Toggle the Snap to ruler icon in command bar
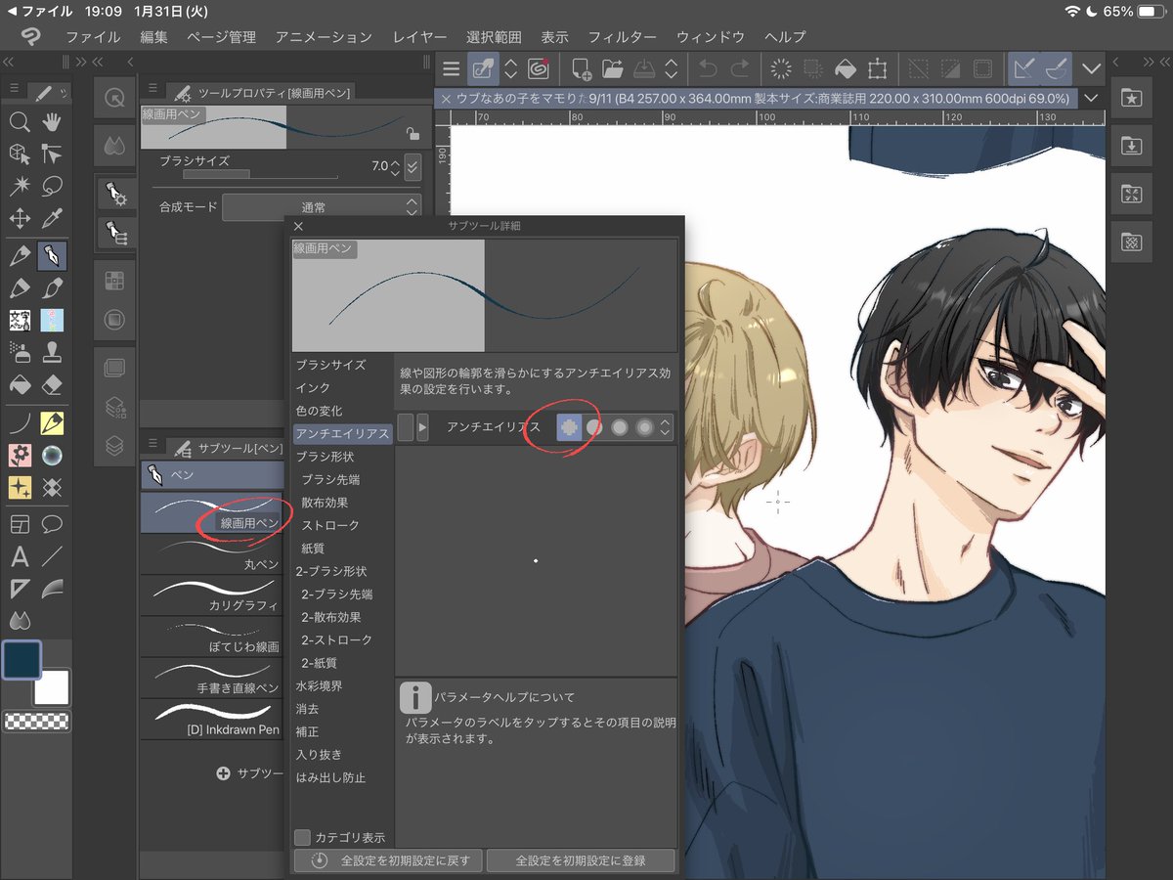Screen dimensions: 1173x880 point(1023,68)
